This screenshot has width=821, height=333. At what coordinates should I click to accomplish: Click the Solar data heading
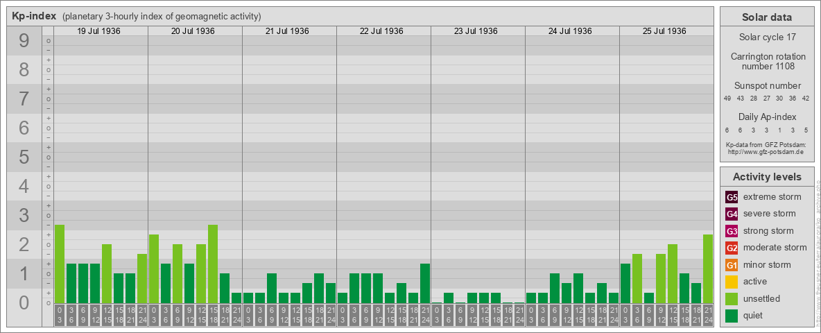click(766, 17)
